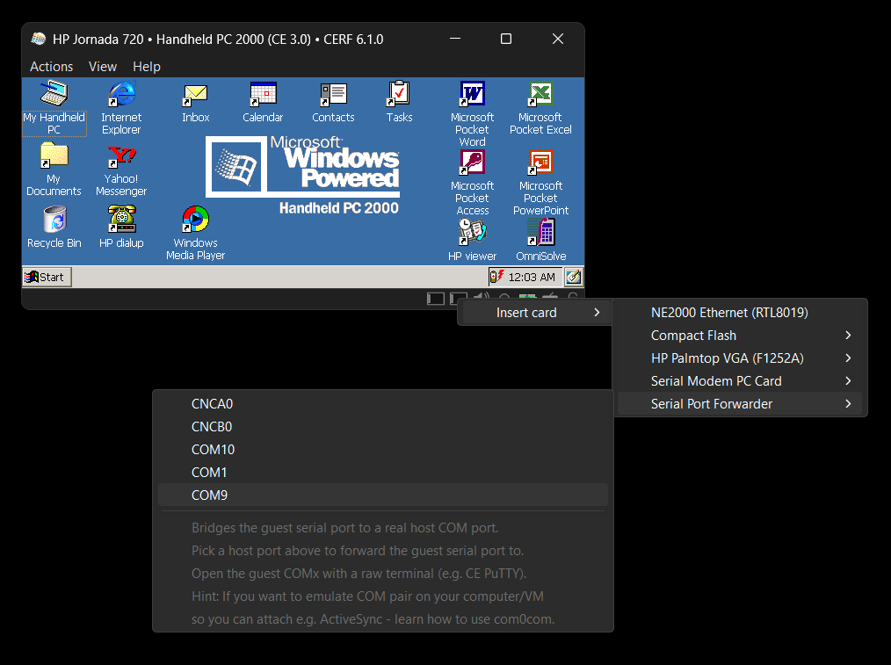Select the Compact Flash menu item
The height and width of the screenshot is (665, 891).
739,335
